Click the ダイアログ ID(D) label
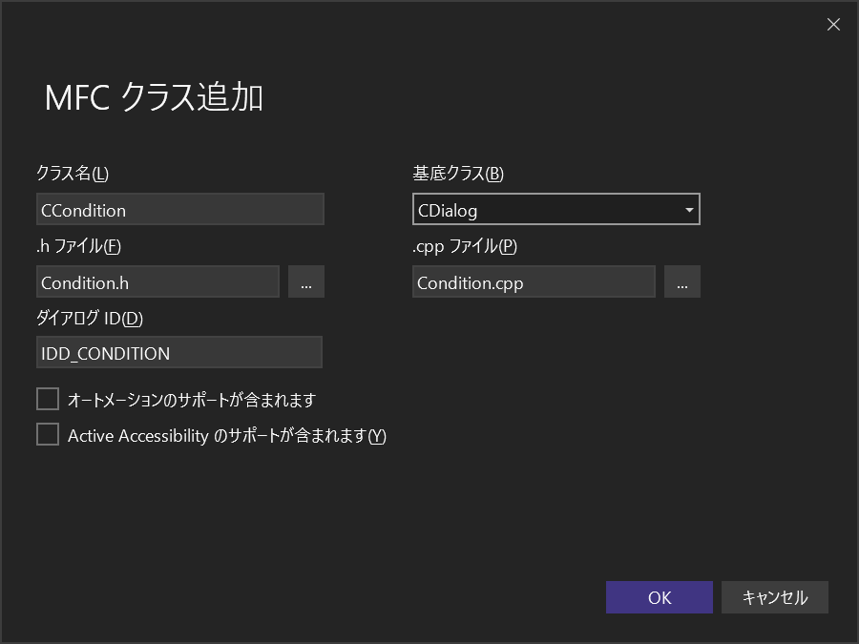The height and width of the screenshot is (644, 859). tap(89, 319)
